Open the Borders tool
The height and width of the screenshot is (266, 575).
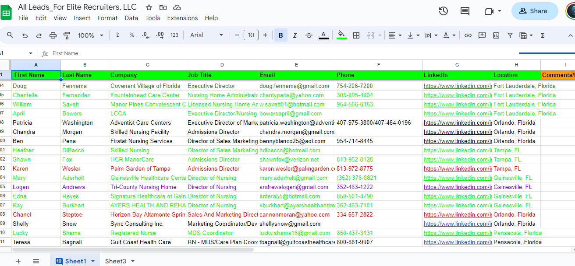356,35
